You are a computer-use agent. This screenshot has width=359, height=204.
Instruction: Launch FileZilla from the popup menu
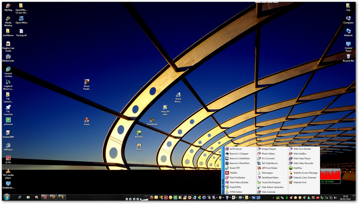(x=233, y=173)
